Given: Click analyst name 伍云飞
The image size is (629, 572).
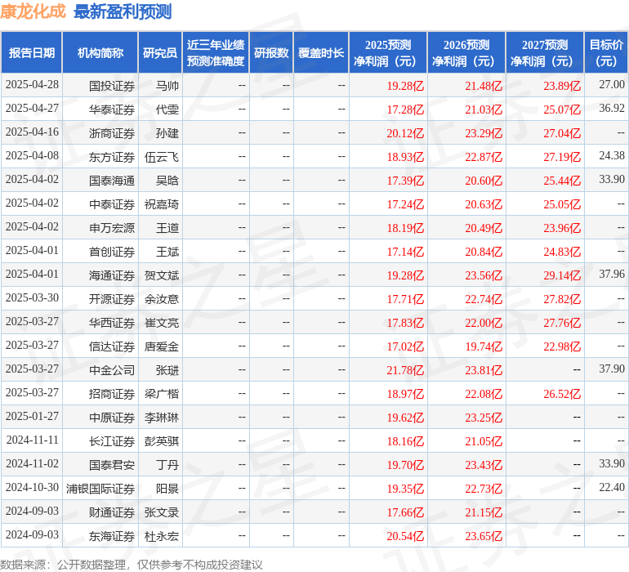Looking at the screenshot, I should pyautogui.click(x=162, y=157).
